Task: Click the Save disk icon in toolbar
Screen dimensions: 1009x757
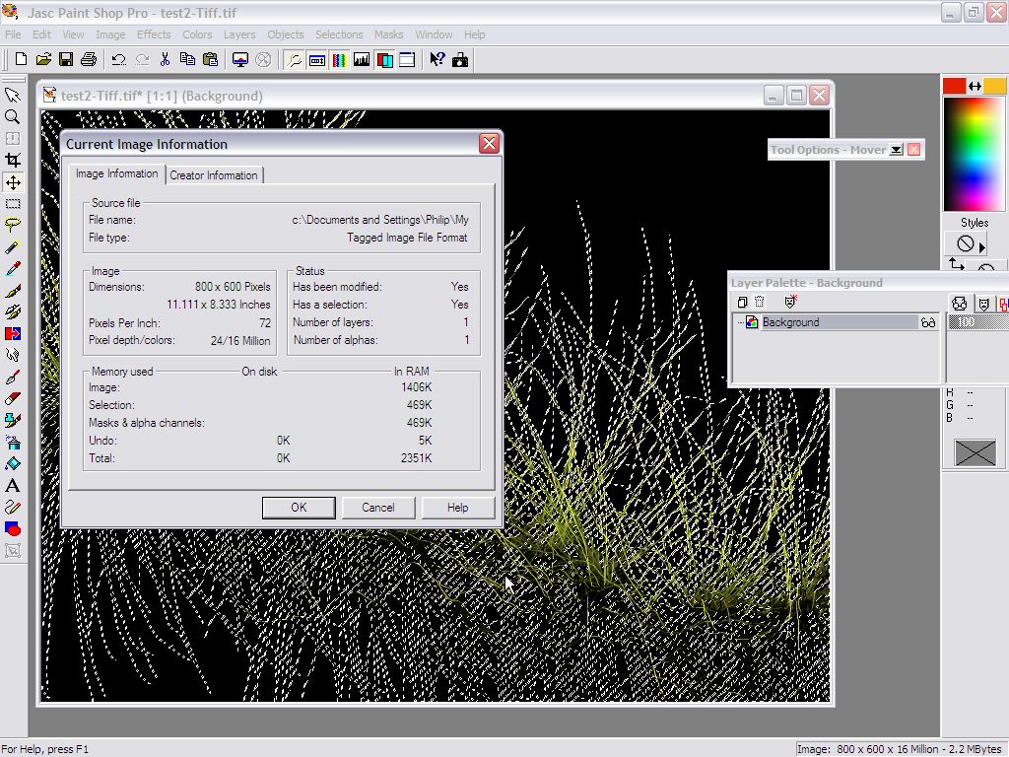Action: [65, 60]
